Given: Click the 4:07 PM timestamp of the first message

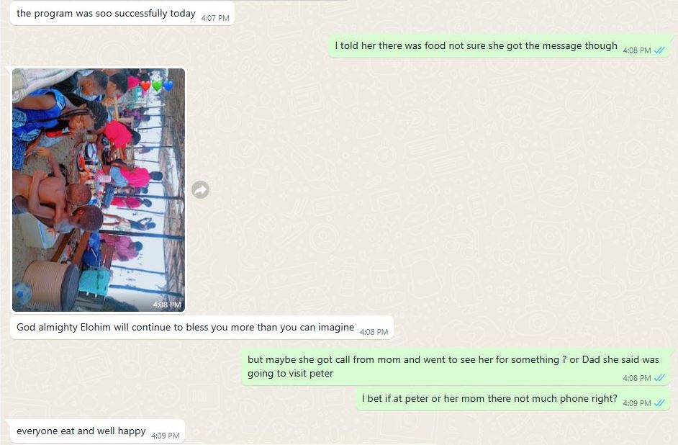Looking at the screenshot, I should tap(215, 18).
